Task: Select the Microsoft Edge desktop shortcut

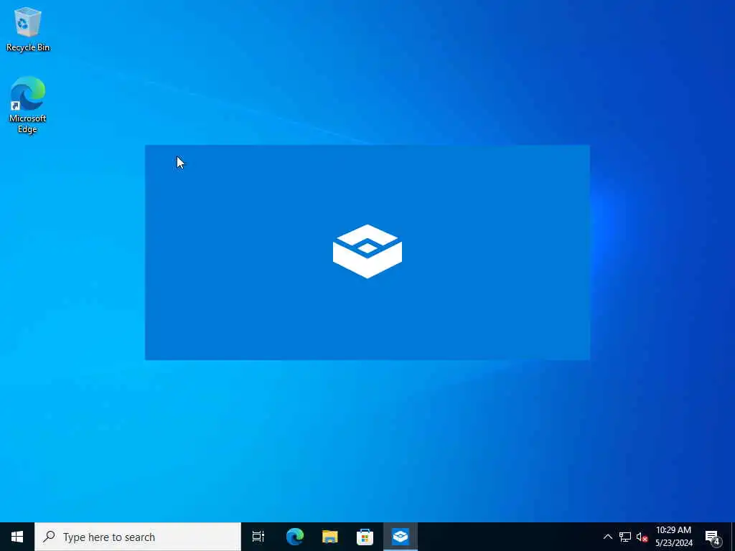Action: [28, 105]
